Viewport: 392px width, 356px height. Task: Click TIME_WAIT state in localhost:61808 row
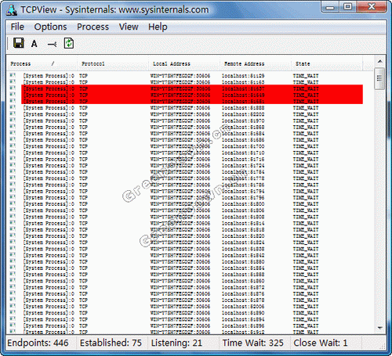coord(306,217)
